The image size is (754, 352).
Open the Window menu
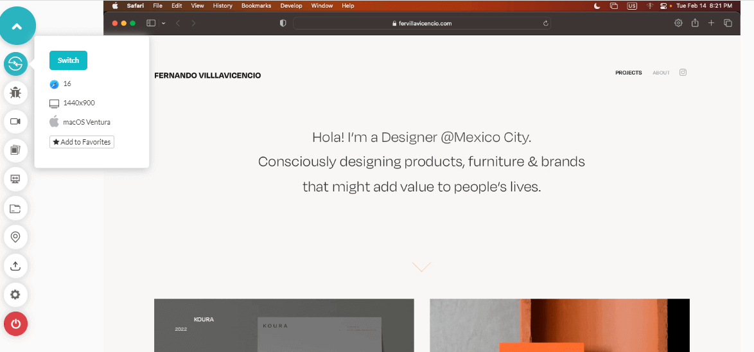pyautogui.click(x=322, y=6)
